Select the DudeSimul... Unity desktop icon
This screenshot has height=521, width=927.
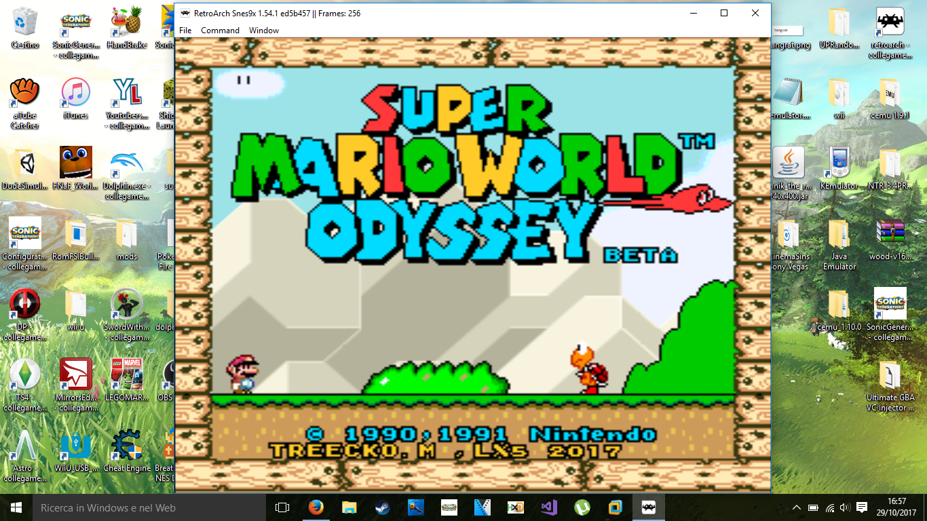pyautogui.click(x=25, y=169)
